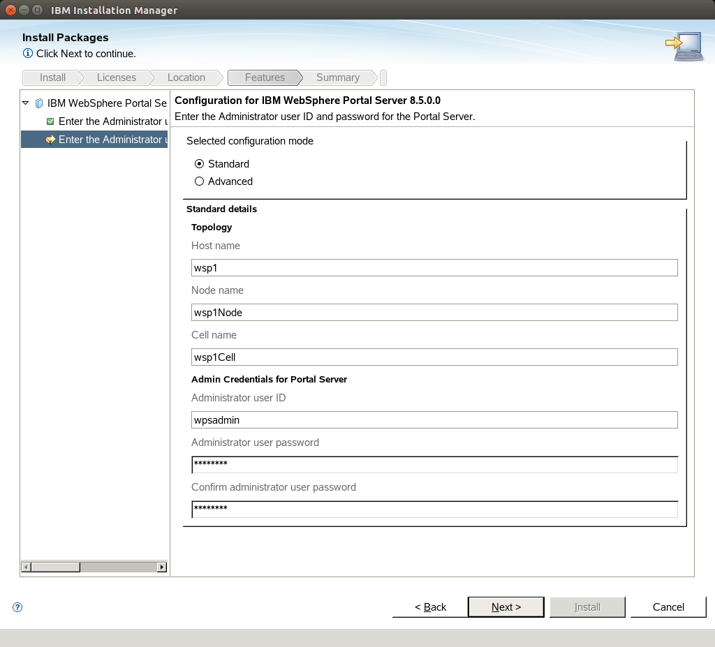The width and height of the screenshot is (715, 647).
Task: Click the Install button
Action: coord(587,607)
